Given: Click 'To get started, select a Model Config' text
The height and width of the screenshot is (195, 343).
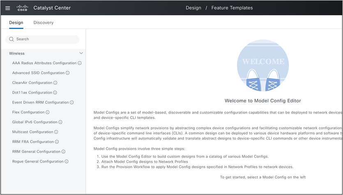Looking at the screenshot, I should click(263, 177).
